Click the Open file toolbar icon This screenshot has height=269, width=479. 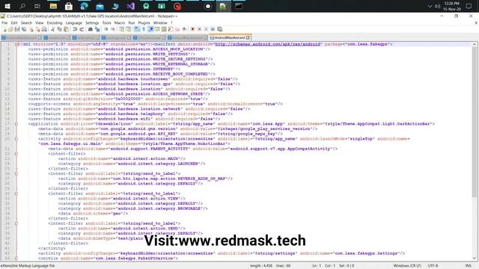[10, 29]
